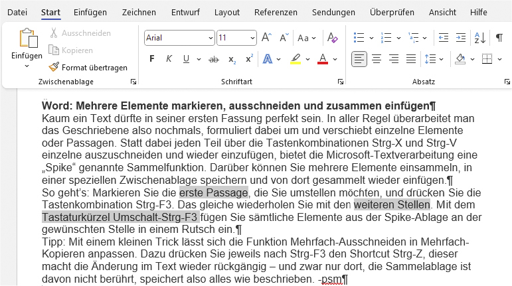Screen dimensions: 512x286
Task: Click the highlighted text 'erste Passage'
Action: pyautogui.click(x=214, y=192)
